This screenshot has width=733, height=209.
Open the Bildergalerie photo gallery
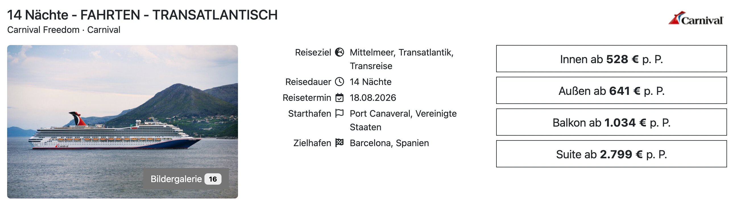[176, 179]
